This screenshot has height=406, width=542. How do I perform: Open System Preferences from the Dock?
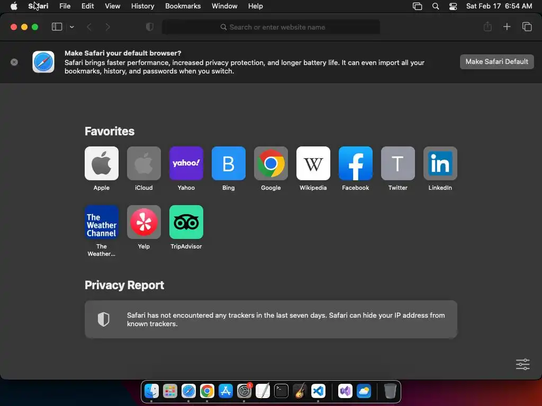(x=245, y=391)
